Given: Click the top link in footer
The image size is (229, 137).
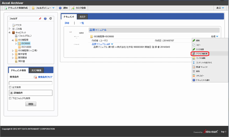Looking at the screenshot, I should click(224, 132).
